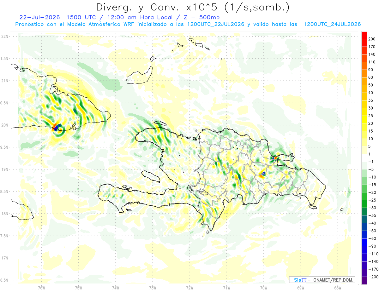Click the '69W' longitude label

300,288
